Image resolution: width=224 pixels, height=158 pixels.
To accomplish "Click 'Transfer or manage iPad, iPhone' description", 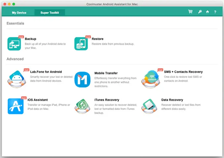I will (x=49, y=107).
